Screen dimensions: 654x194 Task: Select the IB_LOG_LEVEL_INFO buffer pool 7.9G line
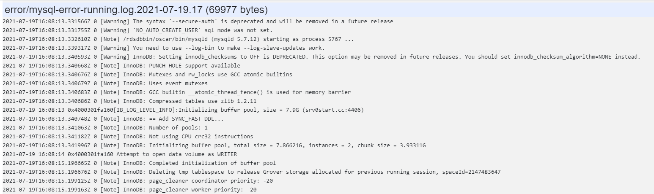tap(183, 110)
